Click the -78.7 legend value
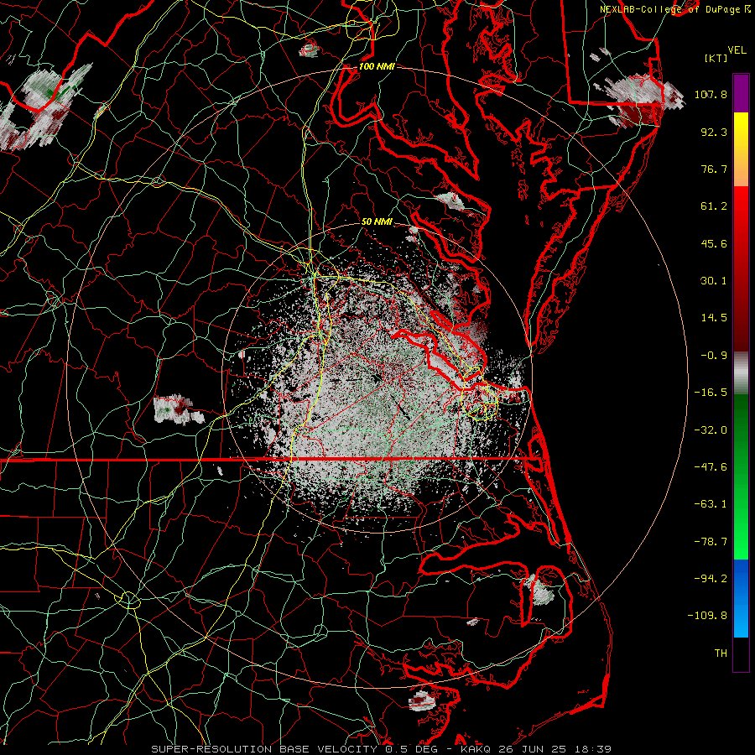 (x=711, y=542)
